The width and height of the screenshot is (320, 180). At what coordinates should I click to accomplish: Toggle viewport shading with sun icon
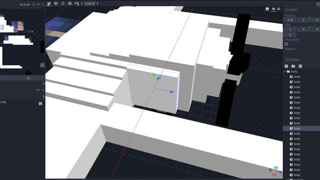(273, 9)
